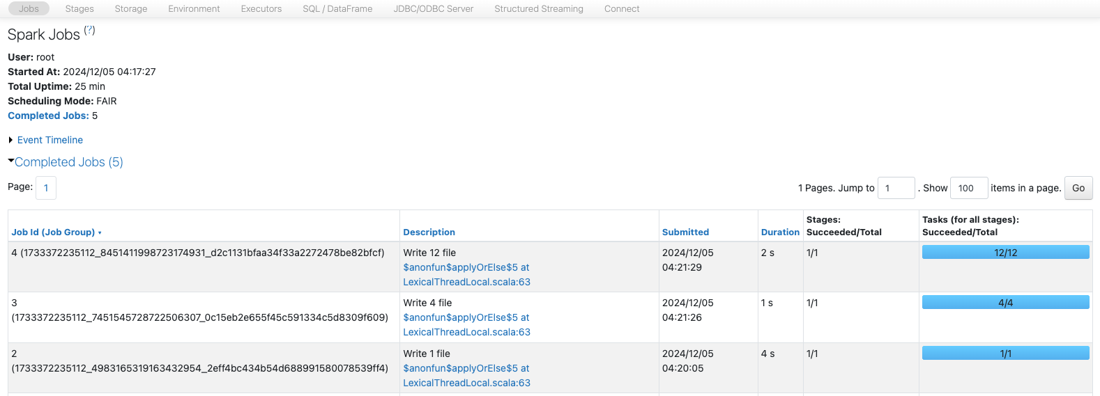This screenshot has height=396, width=1100.
Task: Focus the Show items per page input
Action: [x=969, y=188]
